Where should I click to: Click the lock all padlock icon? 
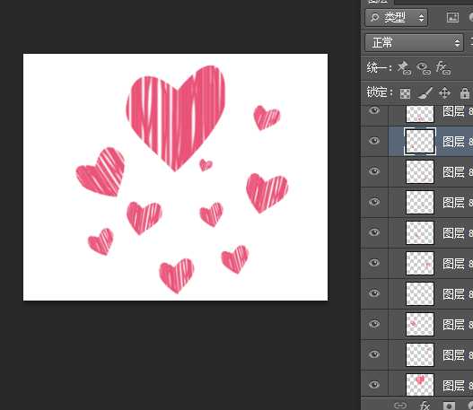(465, 93)
